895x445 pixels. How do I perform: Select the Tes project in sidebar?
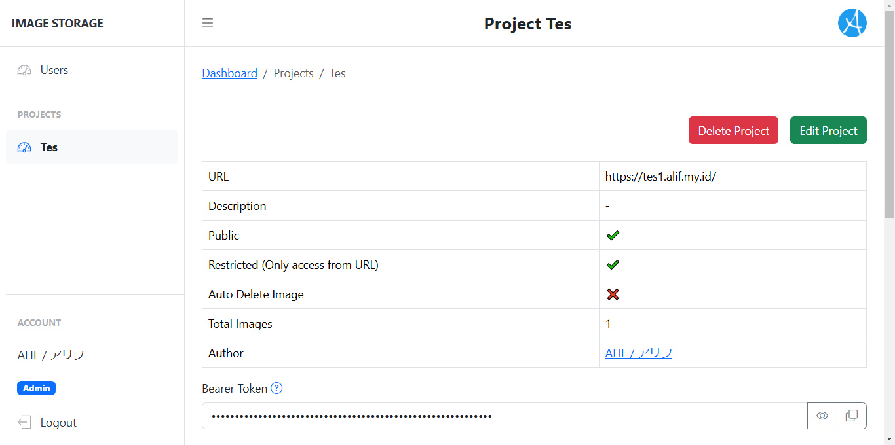49,147
